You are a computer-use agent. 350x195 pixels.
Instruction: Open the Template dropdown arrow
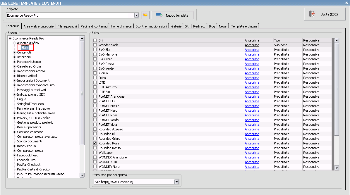point(137,15)
